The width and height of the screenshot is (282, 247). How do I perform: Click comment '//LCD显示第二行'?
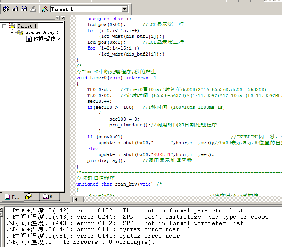pos(163,42)
